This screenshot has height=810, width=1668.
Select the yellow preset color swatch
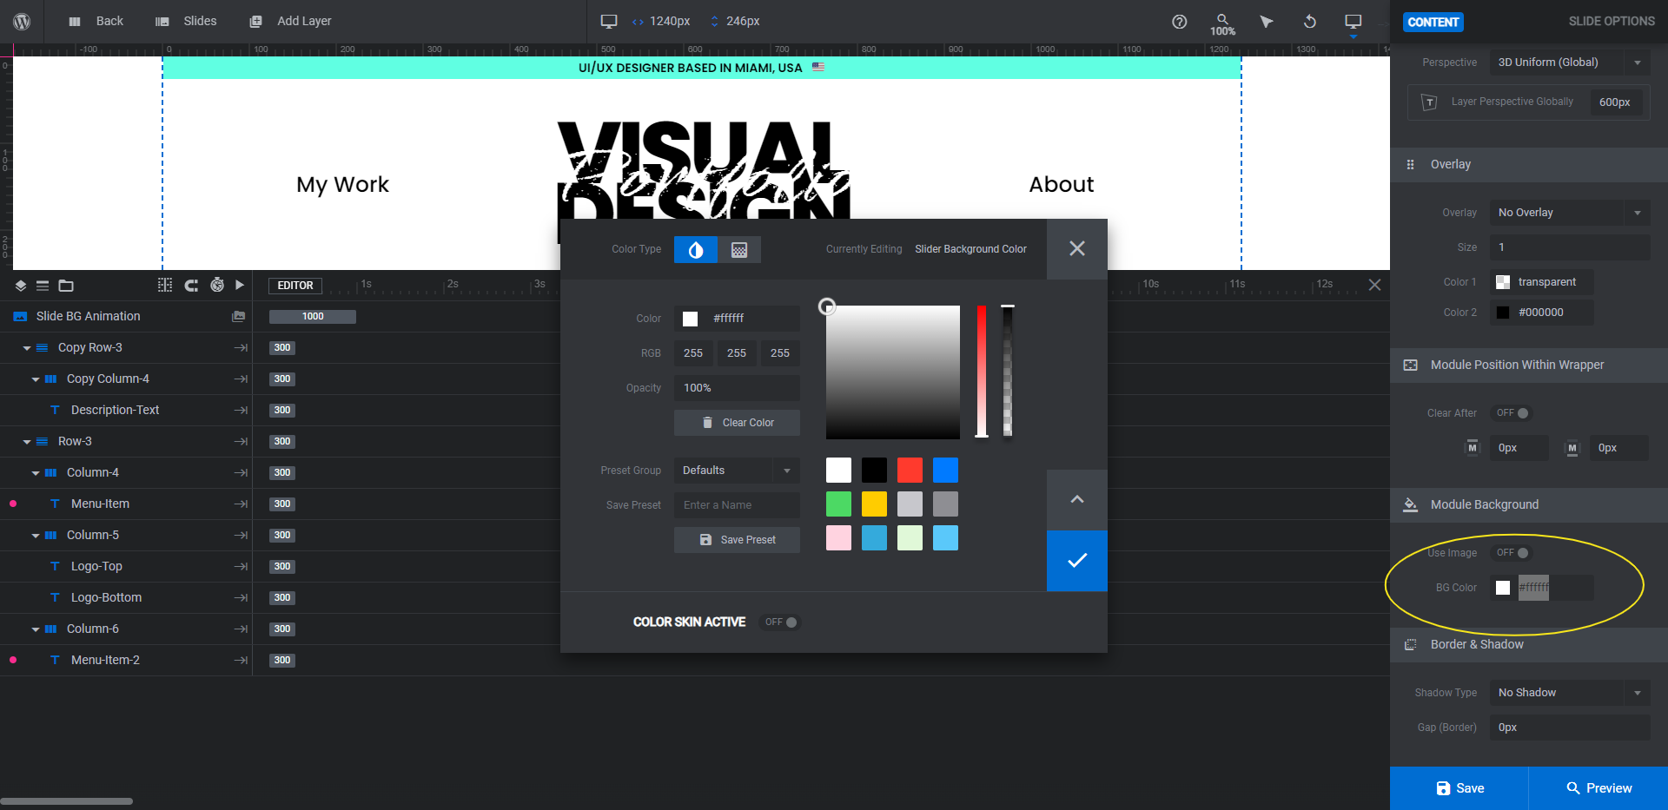[x=874, y=504]
